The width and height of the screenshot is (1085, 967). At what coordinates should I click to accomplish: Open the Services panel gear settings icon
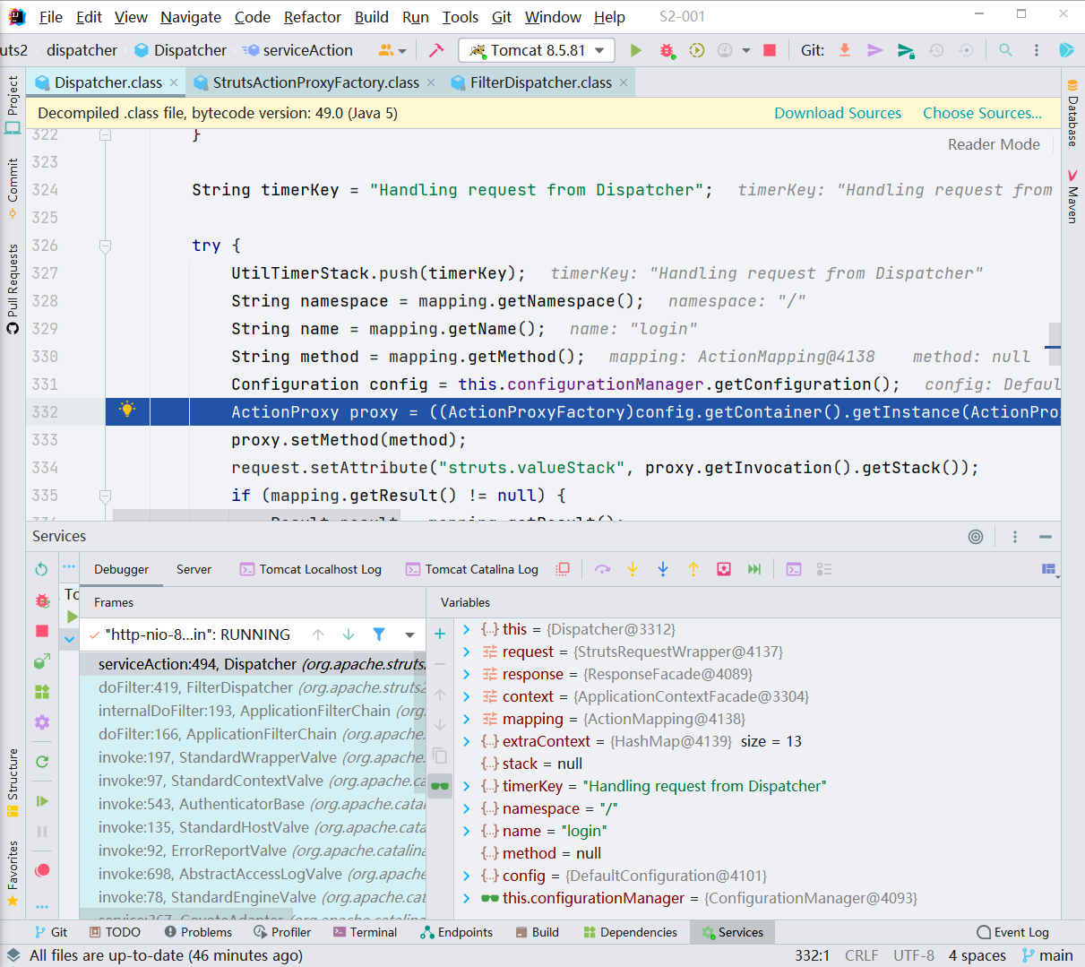click(41, 722)
